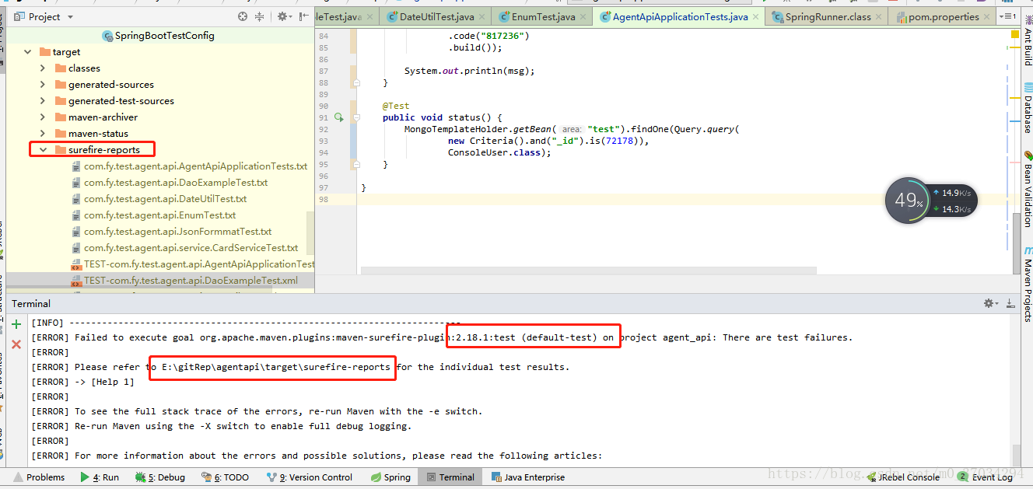Click the collapse all icon in Project panel

tap(260, 16)
